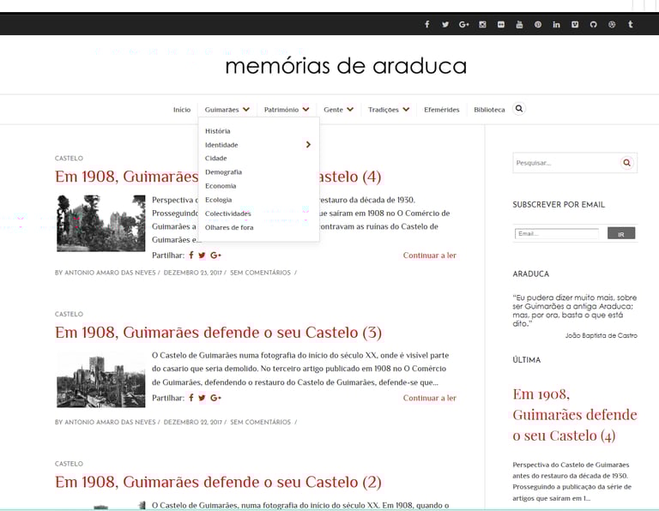Click date Dezembro 22, 2017
This screenshot has width=659, height=511.
pos(193,422)
